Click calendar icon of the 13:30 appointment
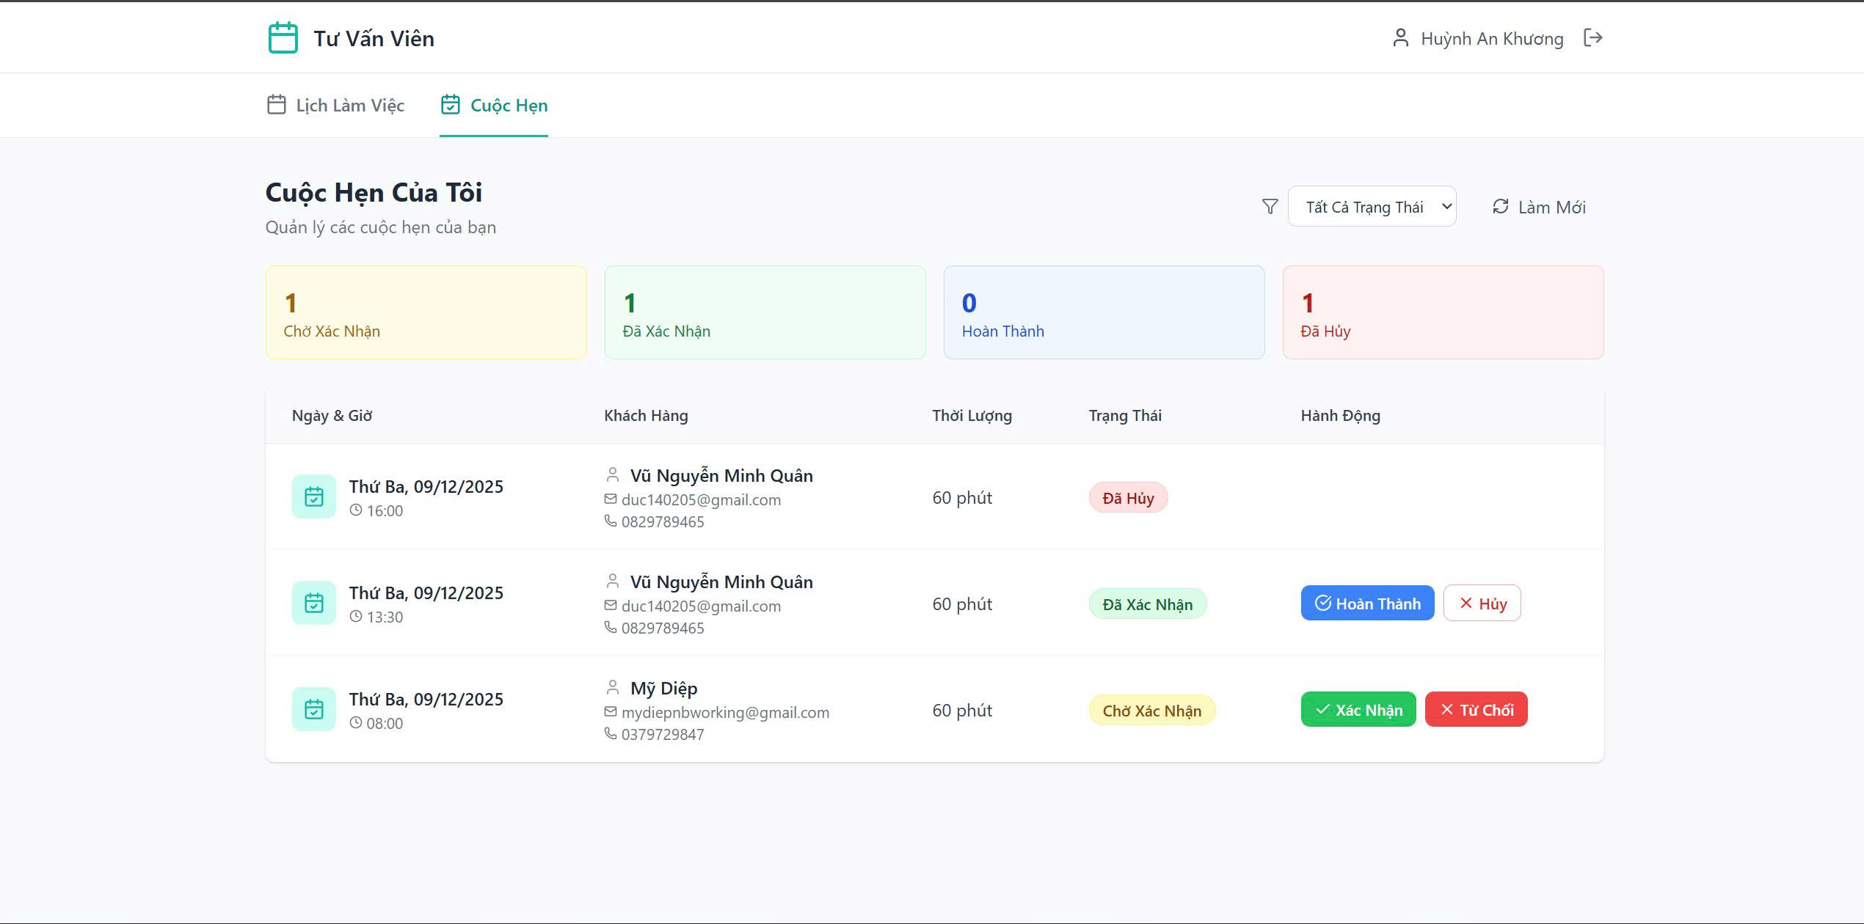 (313, 603)
